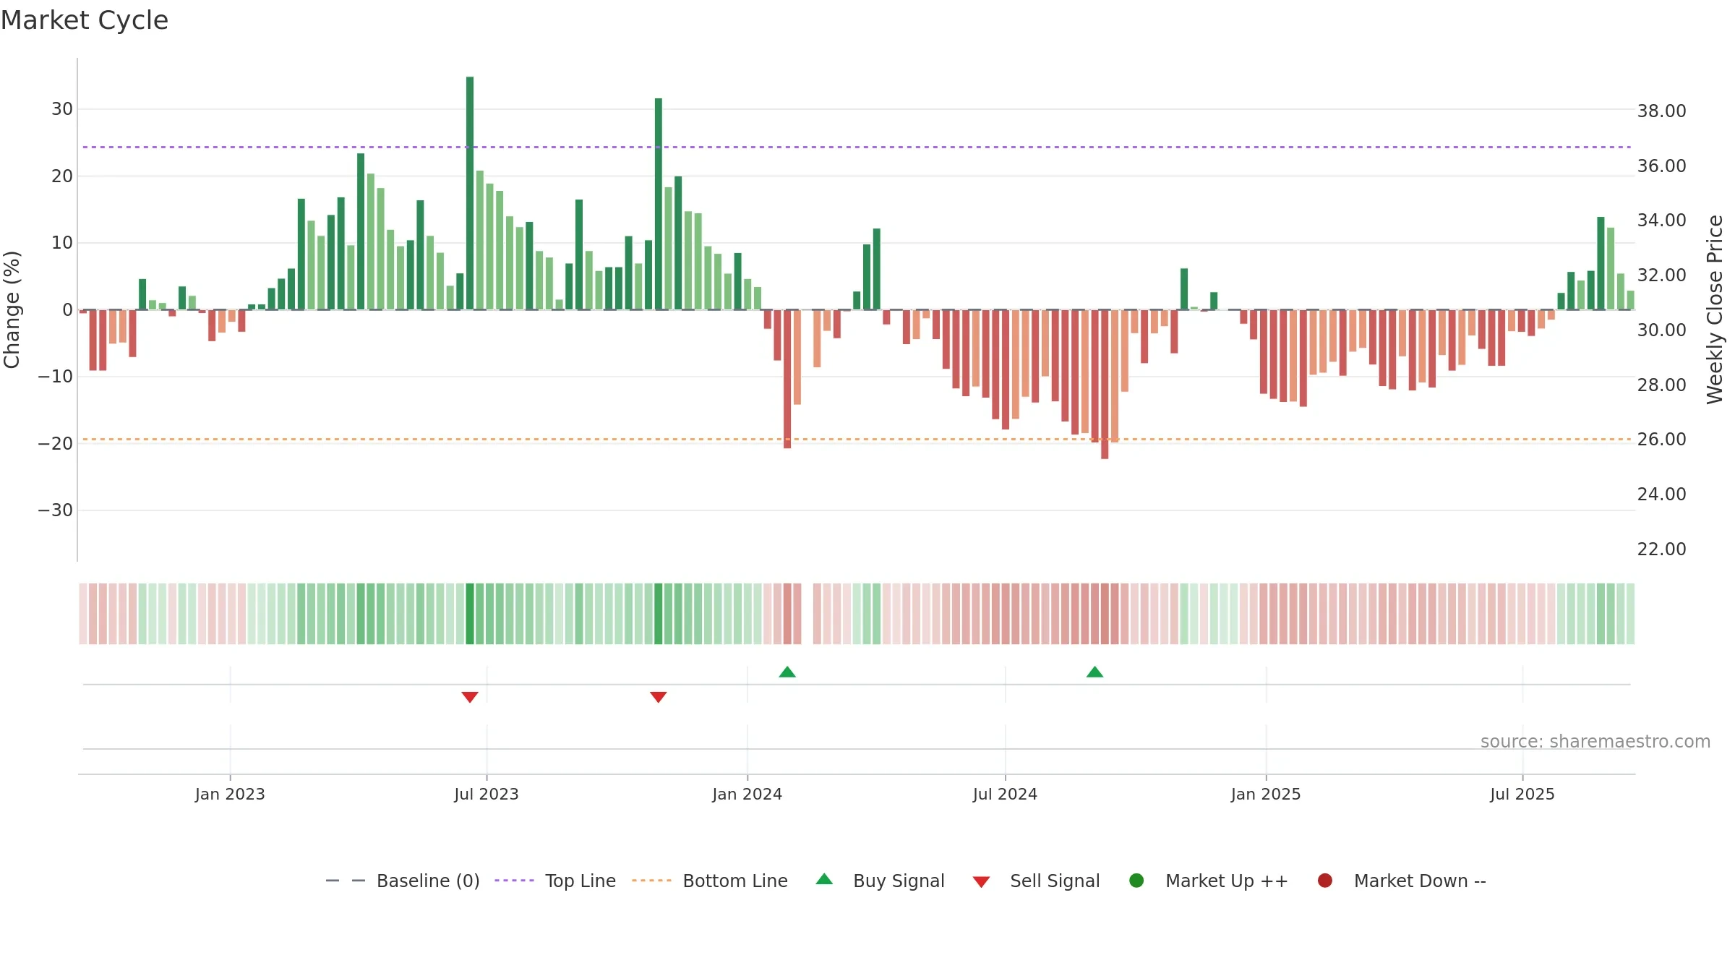Image resolution: width=1735 pixels, height=976 pixels.
Task: Click the 22.00 price axis value
Action: 1661,549
